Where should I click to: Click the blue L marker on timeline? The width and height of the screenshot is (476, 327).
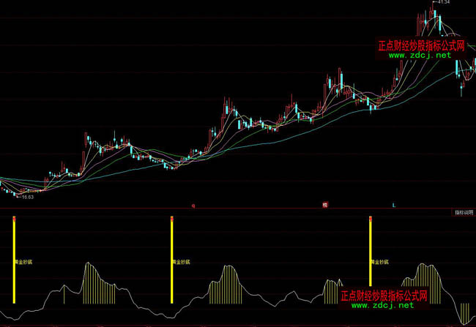click(x=394, y=206)
